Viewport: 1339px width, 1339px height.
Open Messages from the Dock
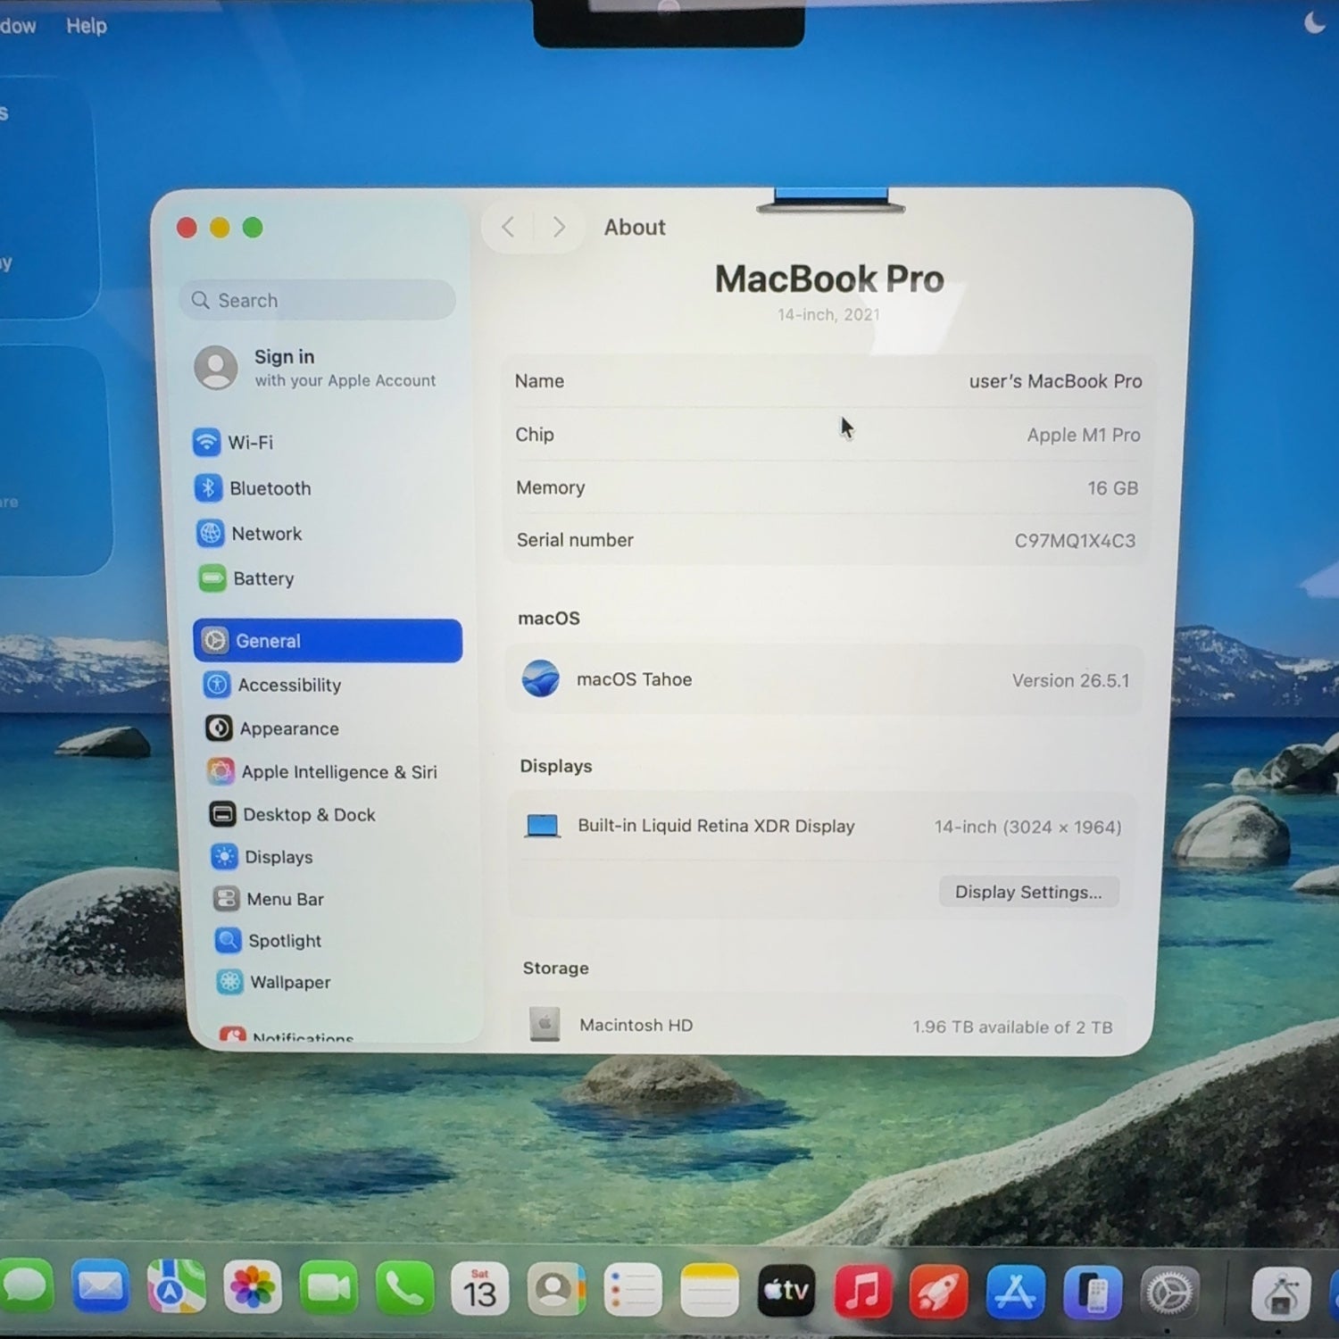click(26, 1286)
